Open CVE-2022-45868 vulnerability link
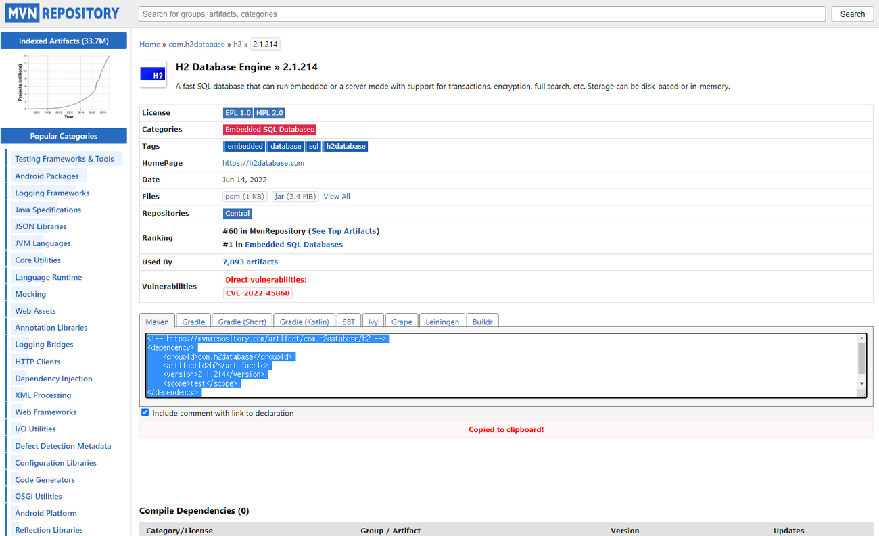Screen dimensions: 879x536 258,293
